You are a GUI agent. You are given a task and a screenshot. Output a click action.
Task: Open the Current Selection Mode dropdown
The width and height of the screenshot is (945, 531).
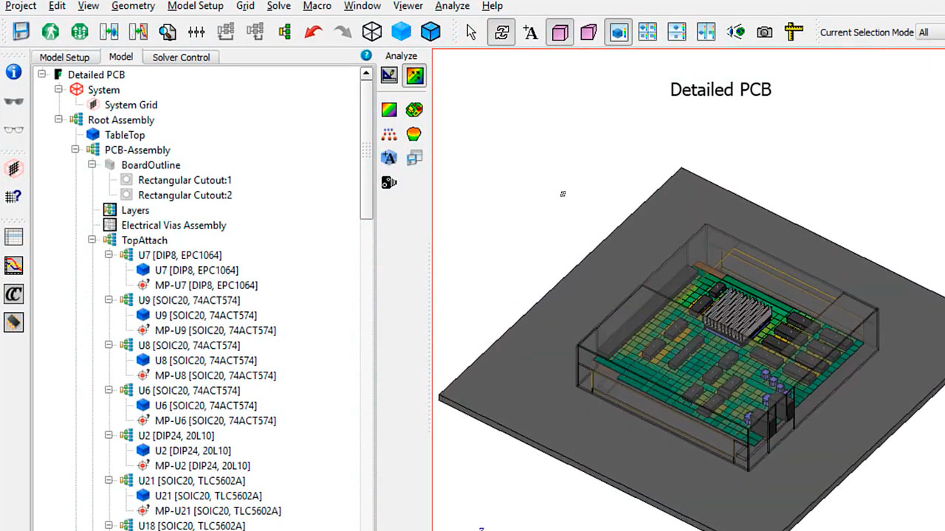pyautogui.click(x=929, y=32)
